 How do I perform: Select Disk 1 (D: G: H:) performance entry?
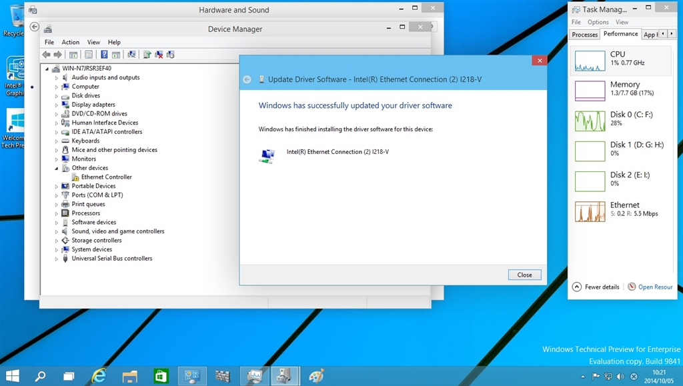pyautogui.click(x=620, y=151)
